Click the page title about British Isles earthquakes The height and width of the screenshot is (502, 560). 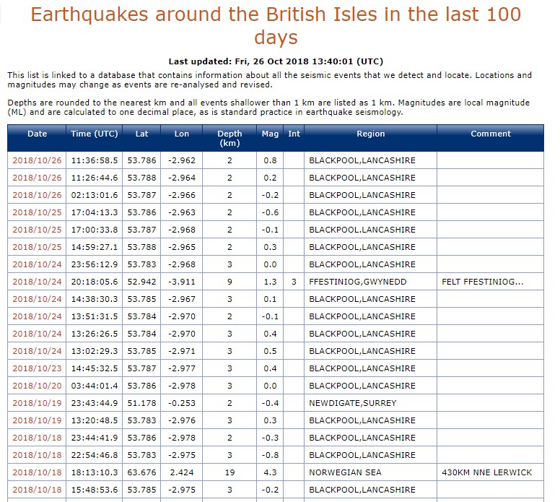click(x=276, y=25)
